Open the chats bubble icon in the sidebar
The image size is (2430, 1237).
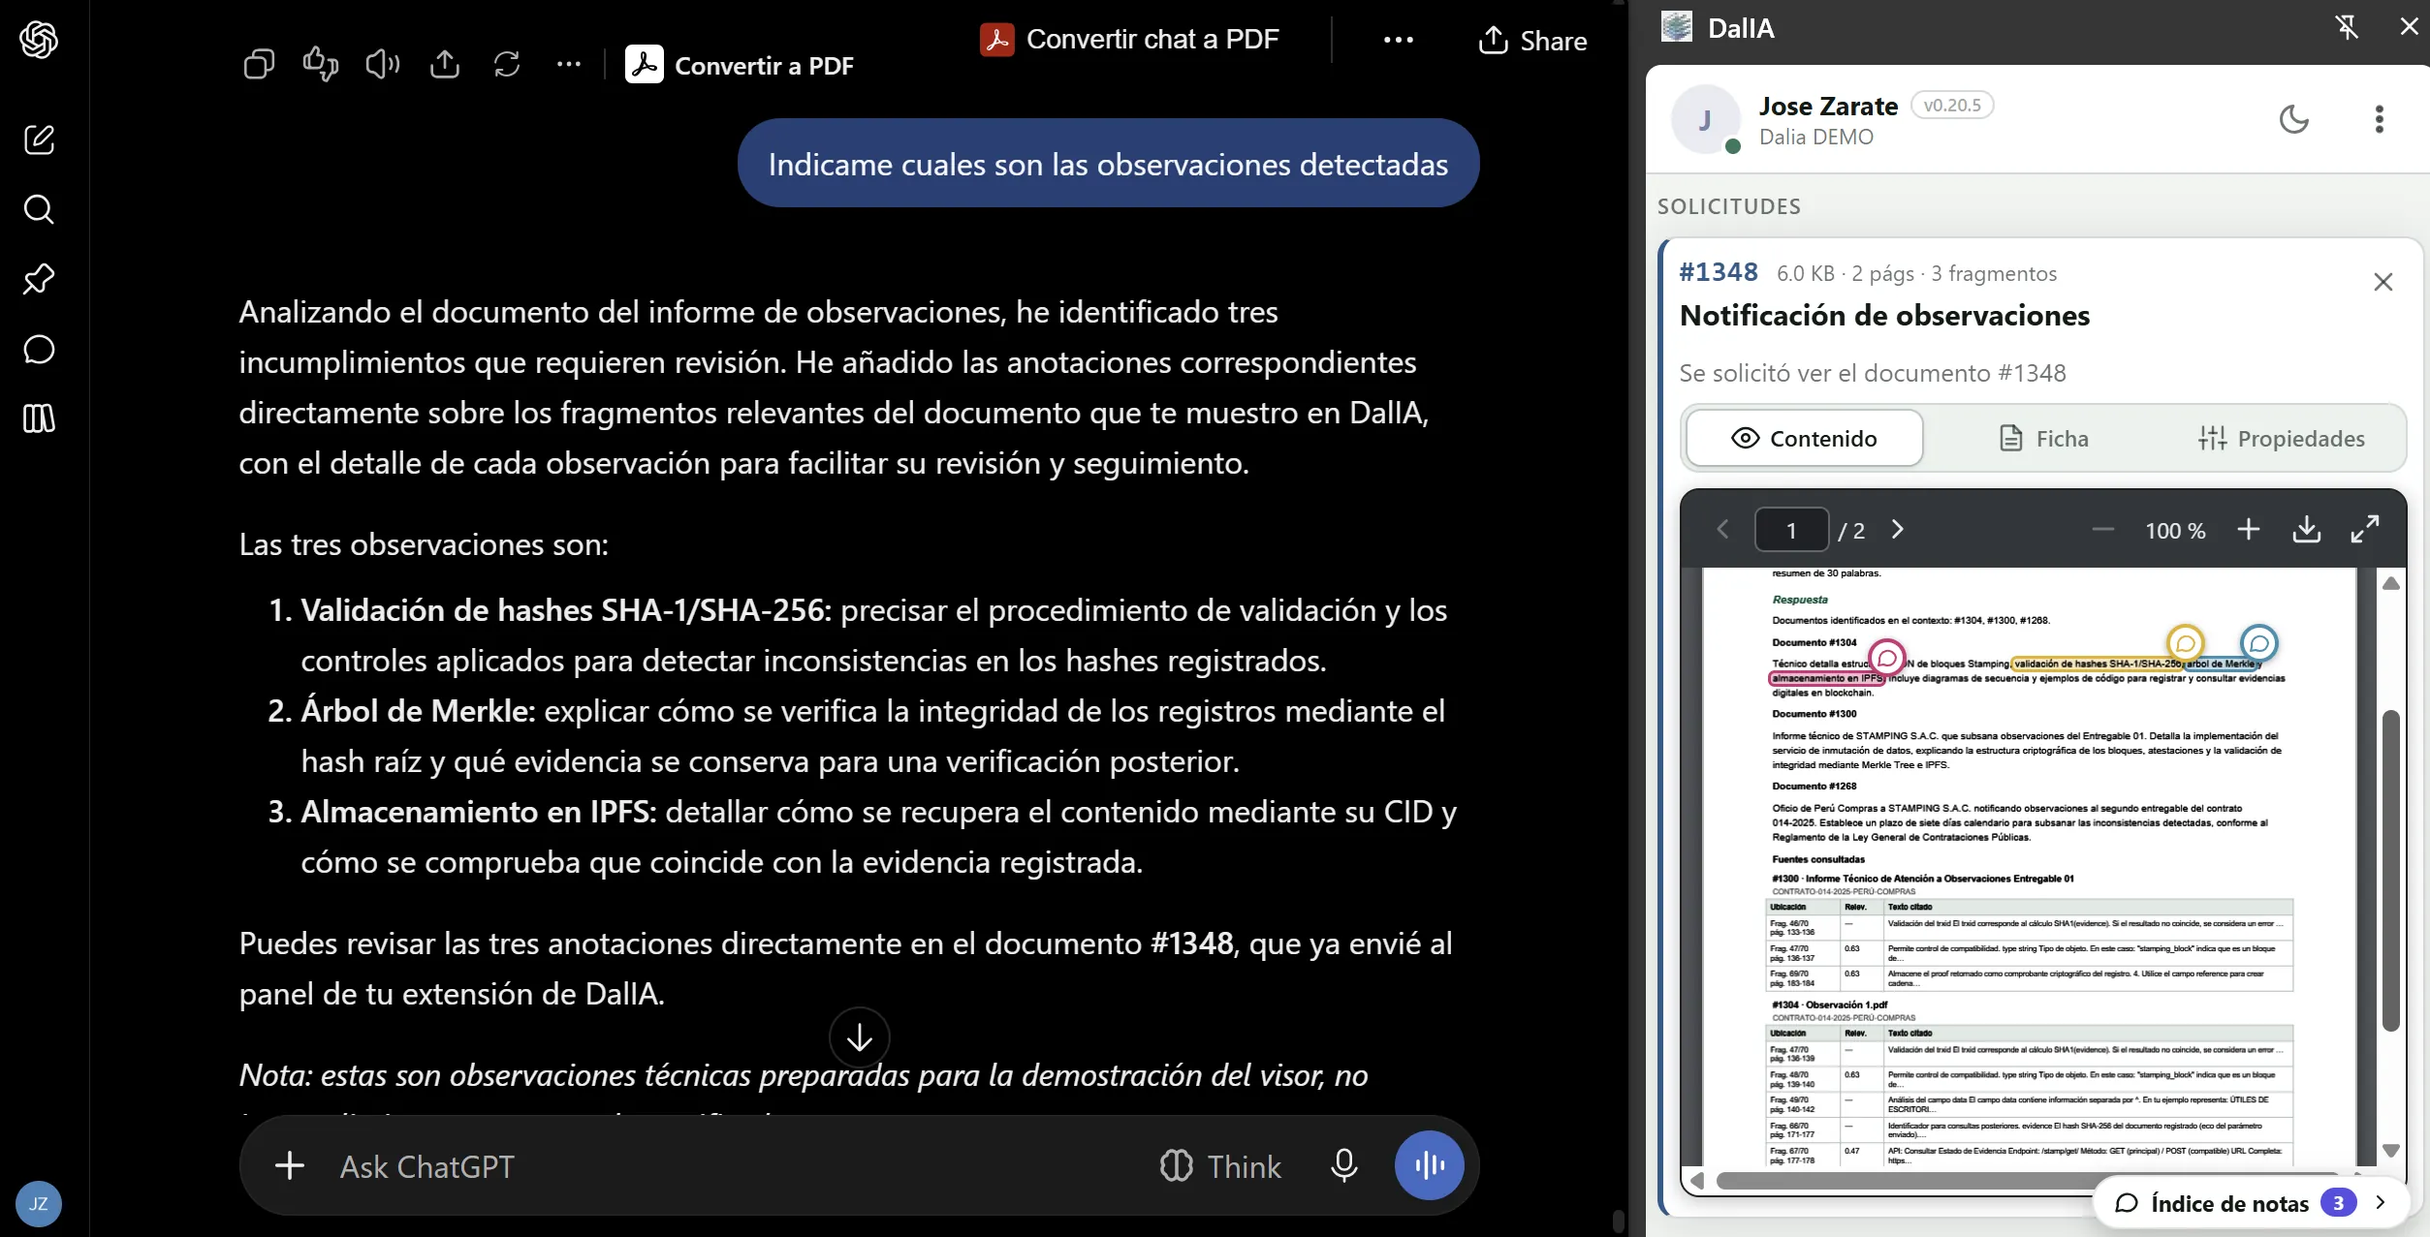[39, 349]
